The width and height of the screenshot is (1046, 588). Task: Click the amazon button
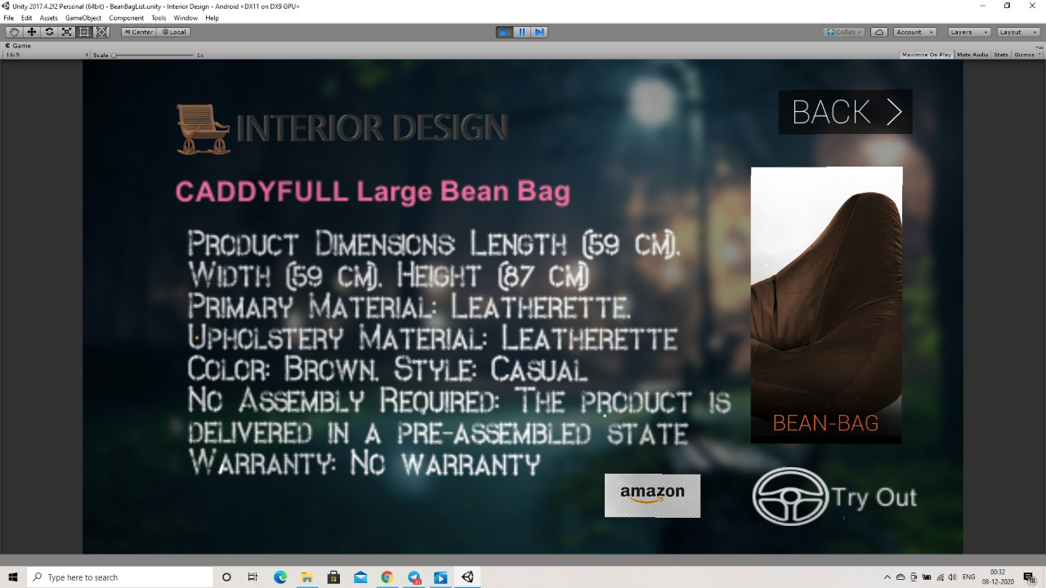pos(652,495)
